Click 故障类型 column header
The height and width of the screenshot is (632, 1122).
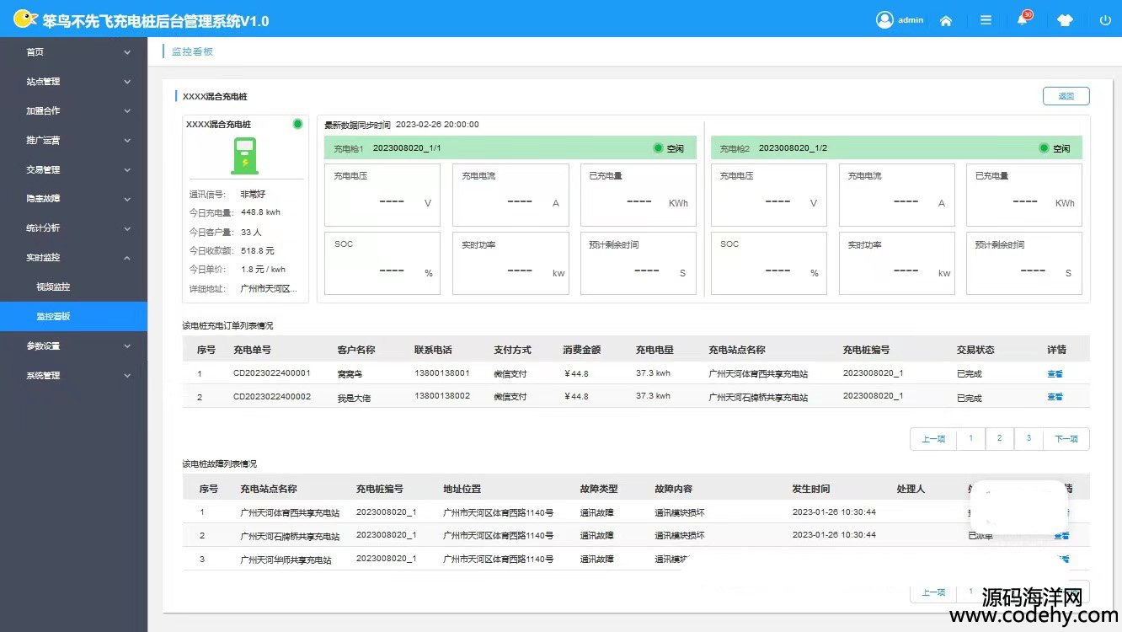pyautogui.click(x=599, y=489)
